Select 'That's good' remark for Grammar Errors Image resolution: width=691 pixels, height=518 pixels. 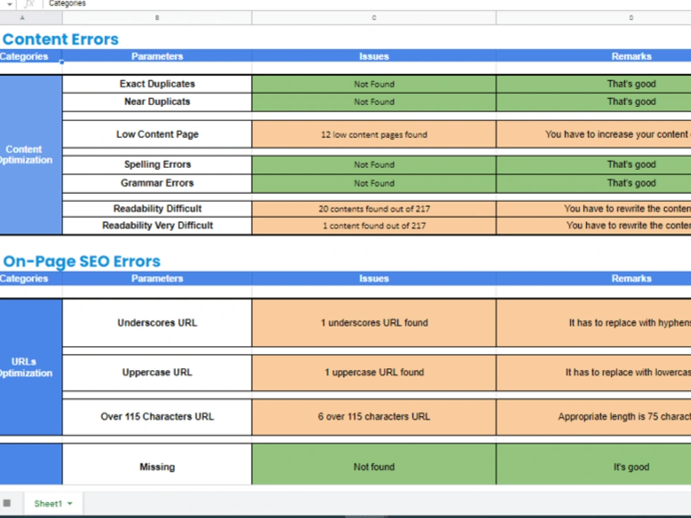coord(594,183)
